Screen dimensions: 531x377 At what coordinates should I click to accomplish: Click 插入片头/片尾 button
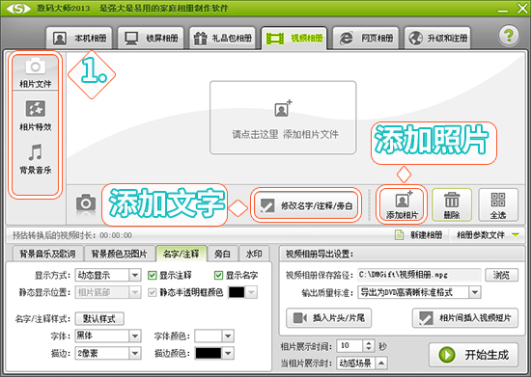[328, 318]
